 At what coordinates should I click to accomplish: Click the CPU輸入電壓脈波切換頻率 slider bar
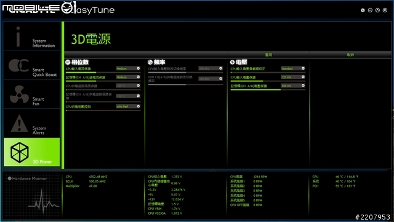(185, 73)
